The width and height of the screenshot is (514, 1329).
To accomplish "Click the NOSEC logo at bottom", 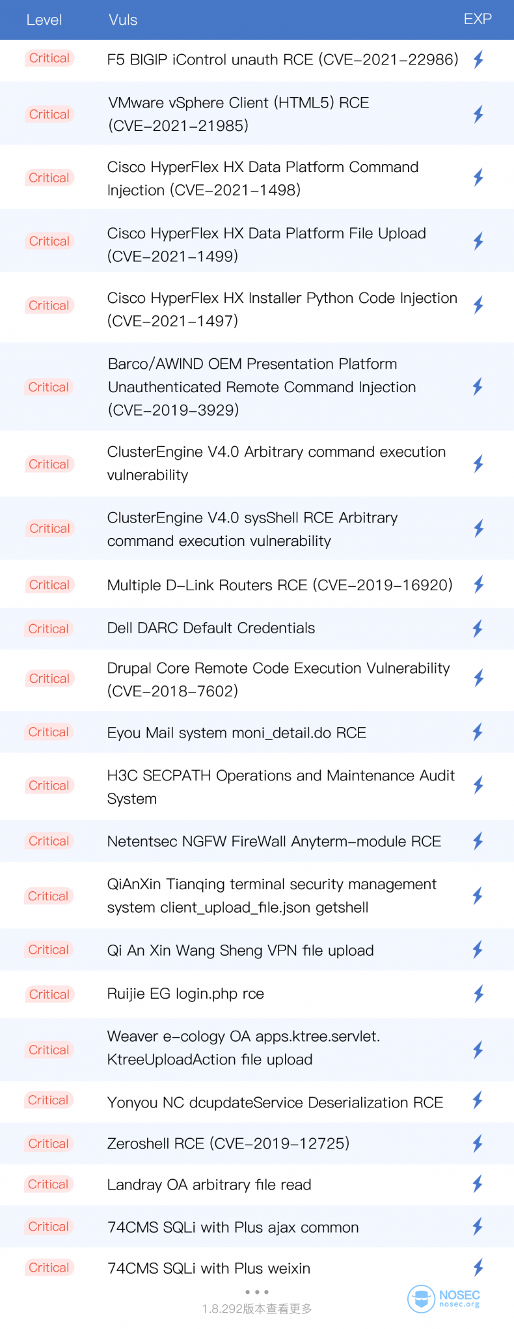I will pyautogui.click(x=444, y=1298).
